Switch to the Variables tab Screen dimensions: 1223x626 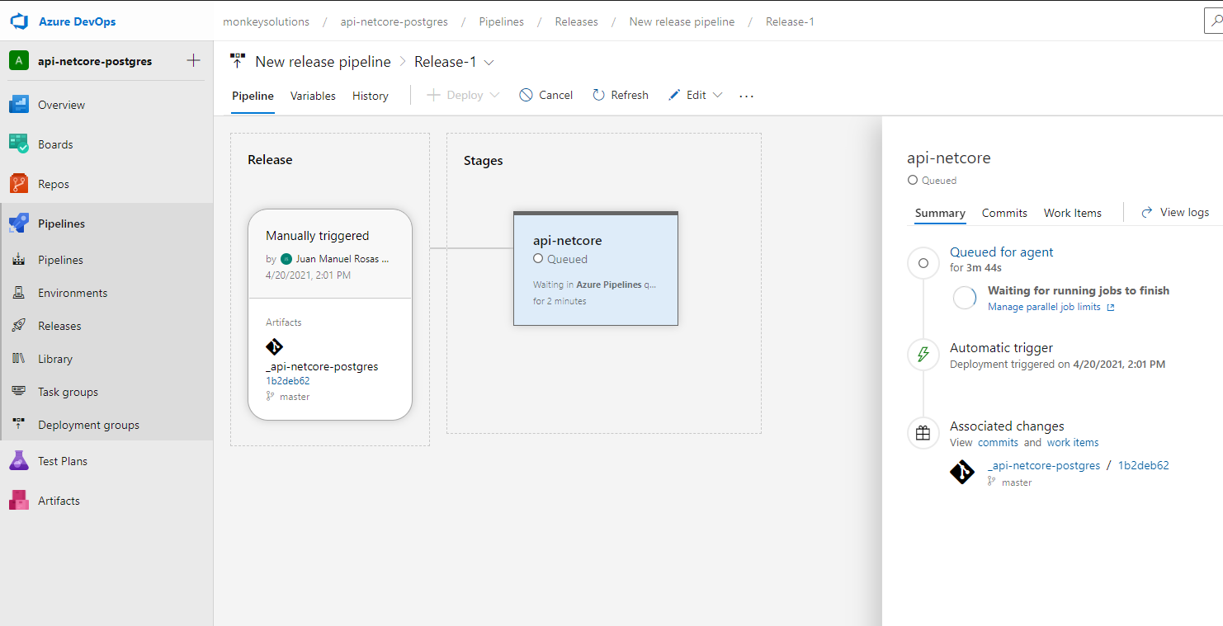point(313,96)
